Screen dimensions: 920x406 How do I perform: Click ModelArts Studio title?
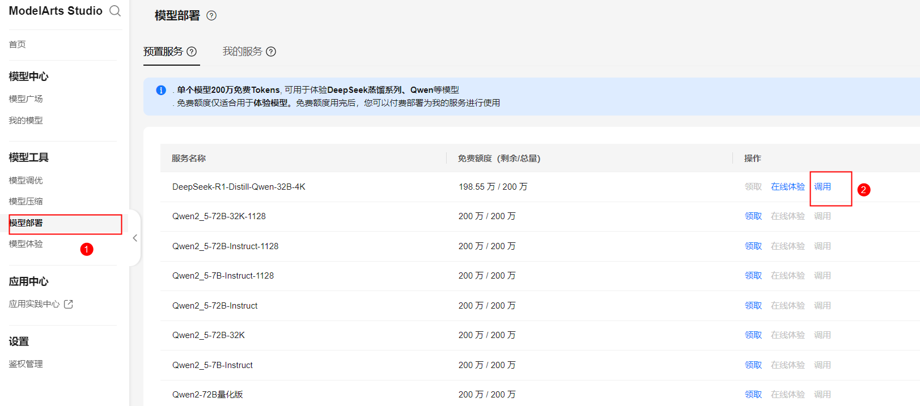click(56, 11)
